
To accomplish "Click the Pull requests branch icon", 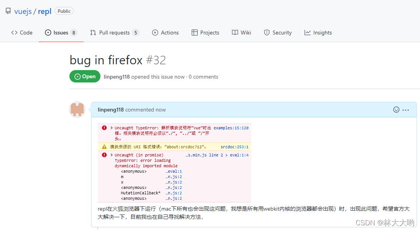I will point(93,33).
